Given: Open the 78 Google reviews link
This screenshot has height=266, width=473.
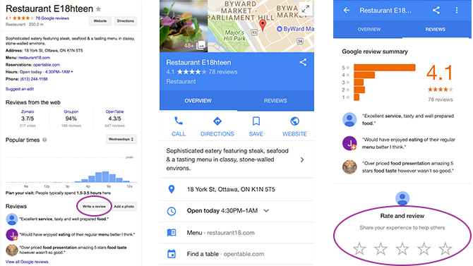Looking at the screenshot, I should pyautogui.click(x=52, y=18).
